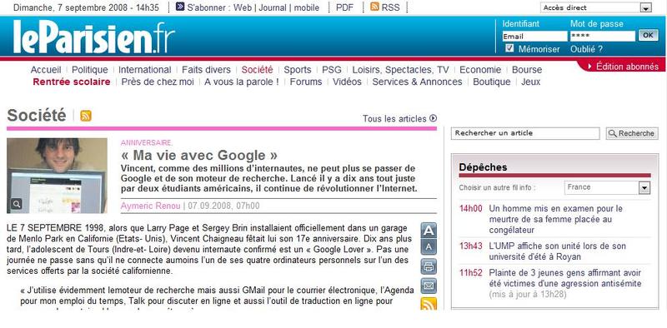667x328 pixels.
Task: Click the Recherche search button
Action: click(x=632, y=133)
